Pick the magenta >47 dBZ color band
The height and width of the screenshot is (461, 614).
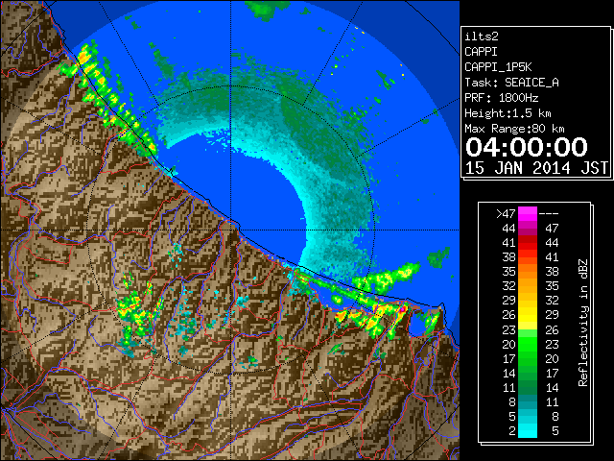528,213
